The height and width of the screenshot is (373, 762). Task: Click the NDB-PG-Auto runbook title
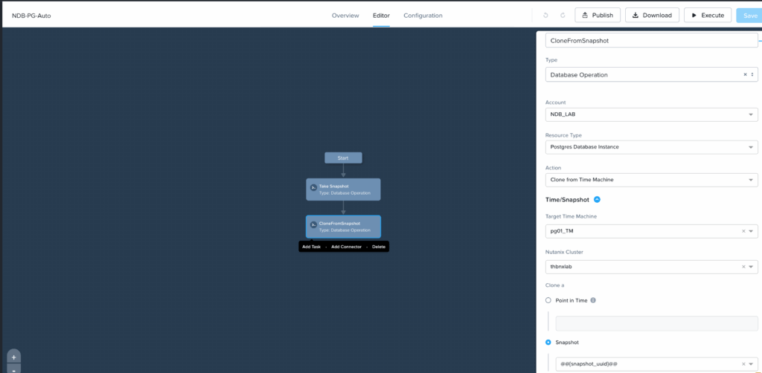pos(31,16)
